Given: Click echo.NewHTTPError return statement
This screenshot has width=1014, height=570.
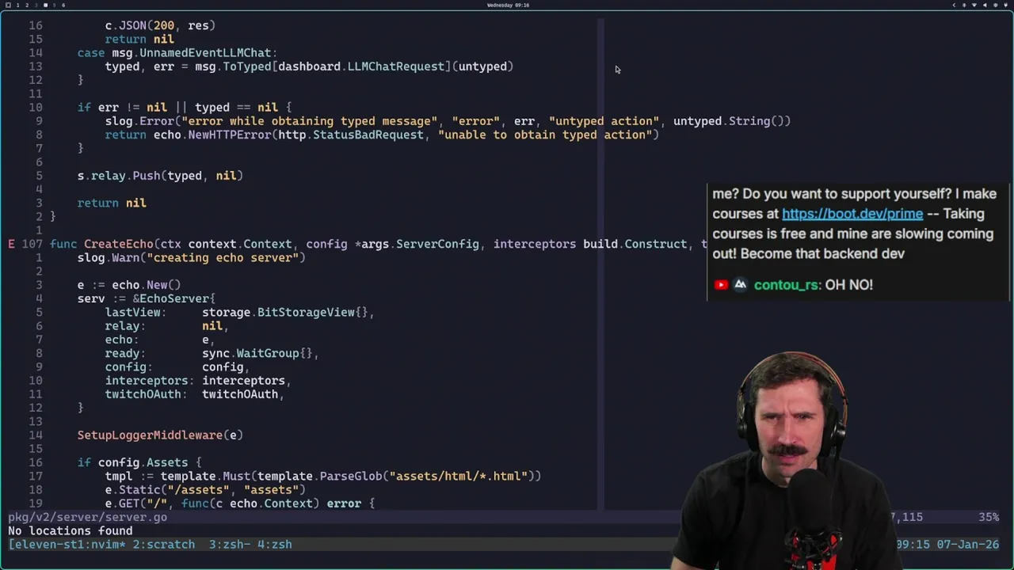Looking at the screenshot, I should tap(382, 135).
